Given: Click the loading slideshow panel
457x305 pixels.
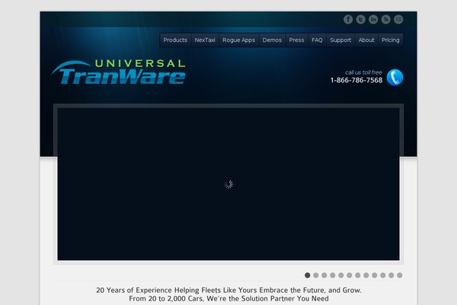Looking at the screenshot, I should (228, 185).
